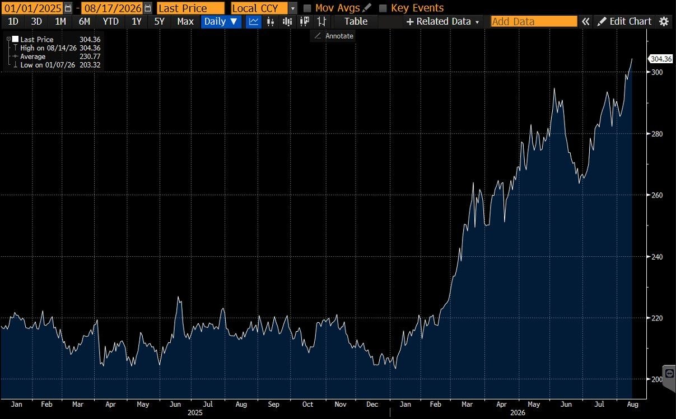Click the start date field 01/01/2025

[32, 8]
